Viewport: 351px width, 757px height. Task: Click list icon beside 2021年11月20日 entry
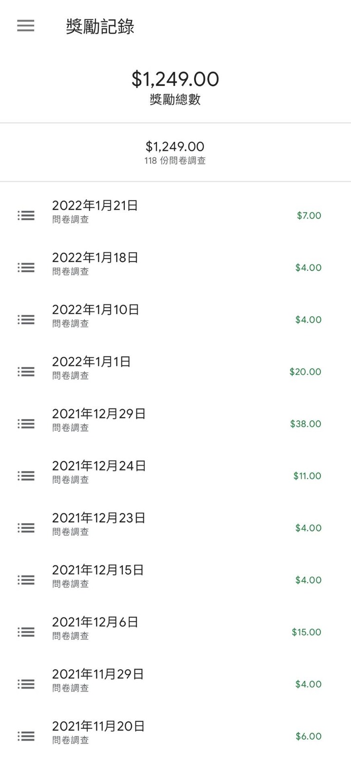(x=26, y=736)
